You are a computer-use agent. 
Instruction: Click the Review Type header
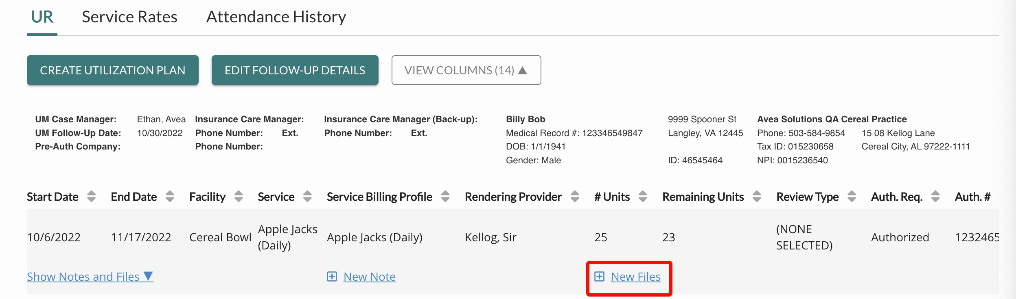click(808, 197)
